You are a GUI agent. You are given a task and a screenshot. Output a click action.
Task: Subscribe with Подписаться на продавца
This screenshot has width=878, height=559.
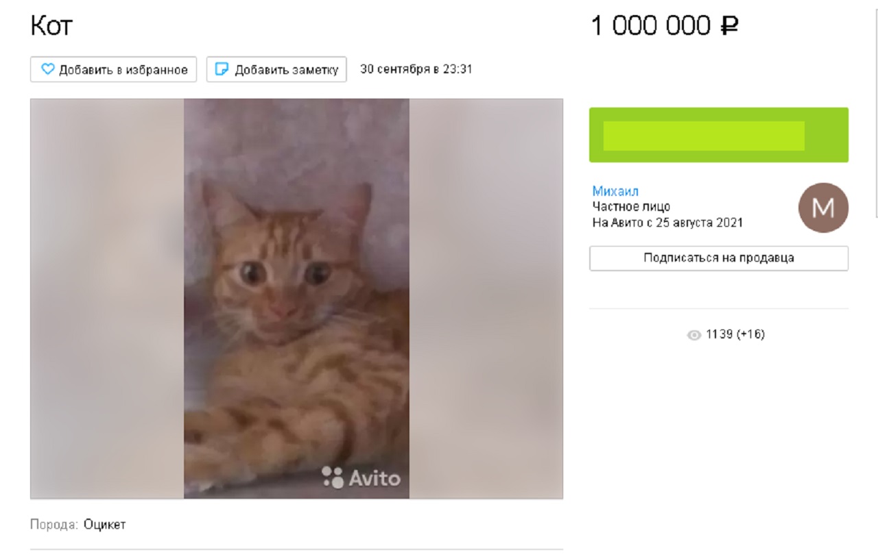(x=719, y=258)
